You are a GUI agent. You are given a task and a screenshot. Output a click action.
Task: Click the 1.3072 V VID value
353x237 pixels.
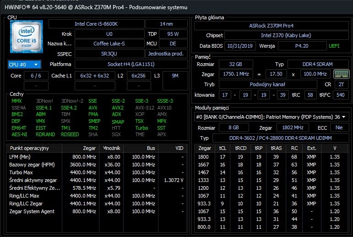174,180
